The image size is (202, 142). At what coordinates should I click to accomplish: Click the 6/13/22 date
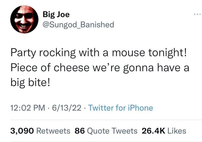pos(67,108)
